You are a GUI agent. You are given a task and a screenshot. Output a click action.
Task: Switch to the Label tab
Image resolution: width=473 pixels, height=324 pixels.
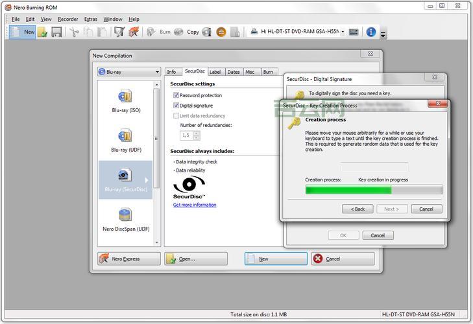point(215,72)
